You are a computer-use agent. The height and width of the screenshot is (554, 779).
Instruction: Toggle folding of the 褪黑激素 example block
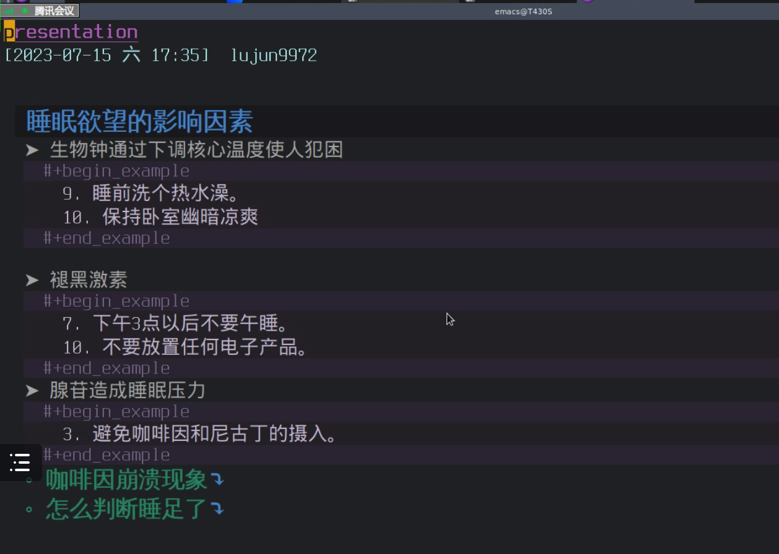tap(116, 300)
